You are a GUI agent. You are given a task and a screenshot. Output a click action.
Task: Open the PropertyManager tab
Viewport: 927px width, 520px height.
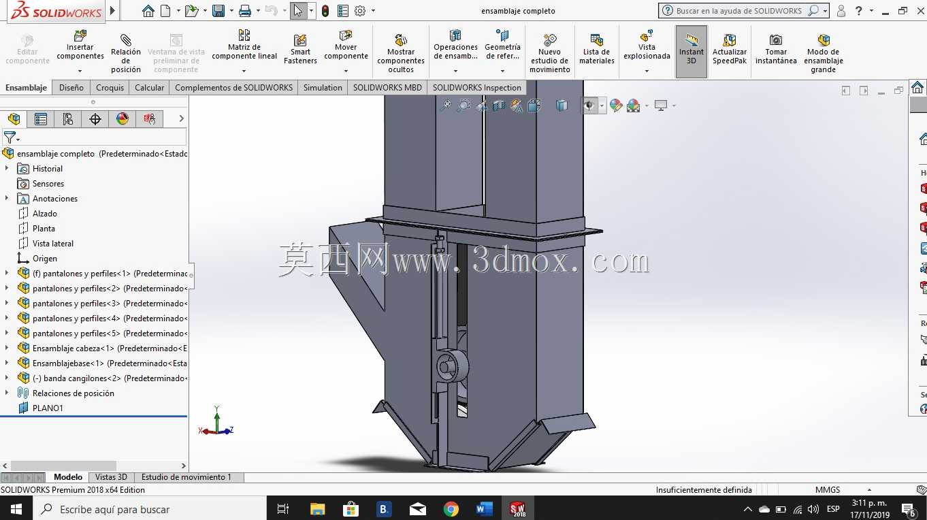(41, 119)
